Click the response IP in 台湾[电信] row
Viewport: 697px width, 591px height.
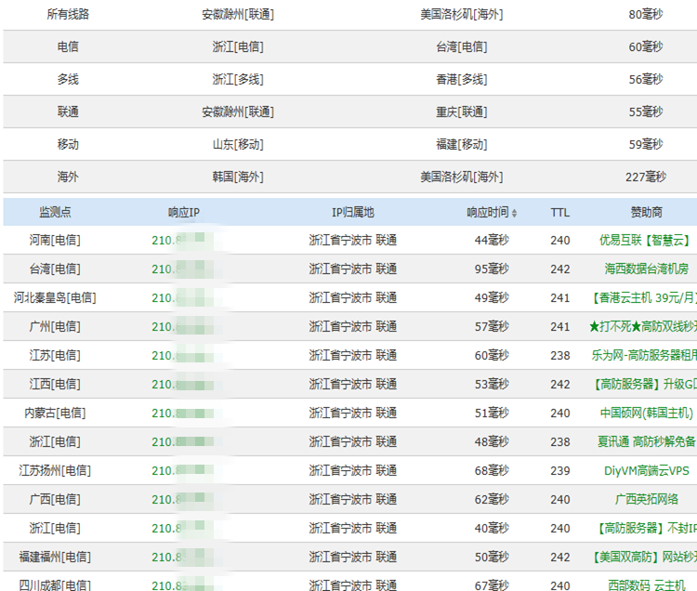click(182, 269)
